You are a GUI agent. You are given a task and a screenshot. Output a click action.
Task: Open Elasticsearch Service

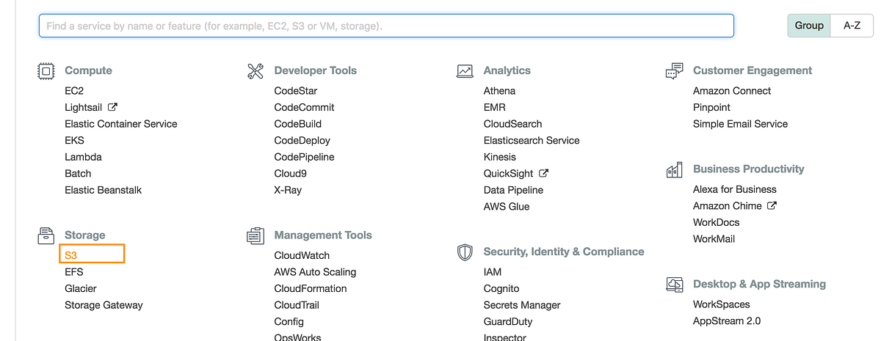point(532,140)
